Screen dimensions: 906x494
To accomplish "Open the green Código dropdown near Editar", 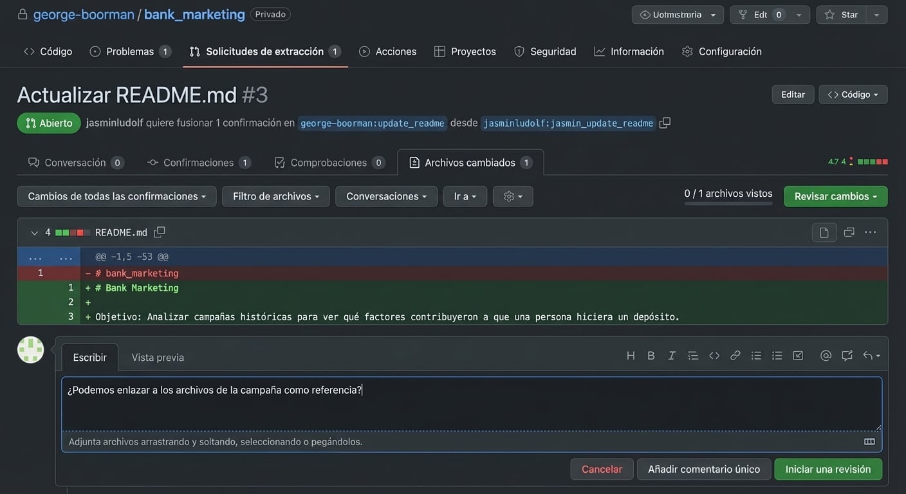I will click(853, 95).
